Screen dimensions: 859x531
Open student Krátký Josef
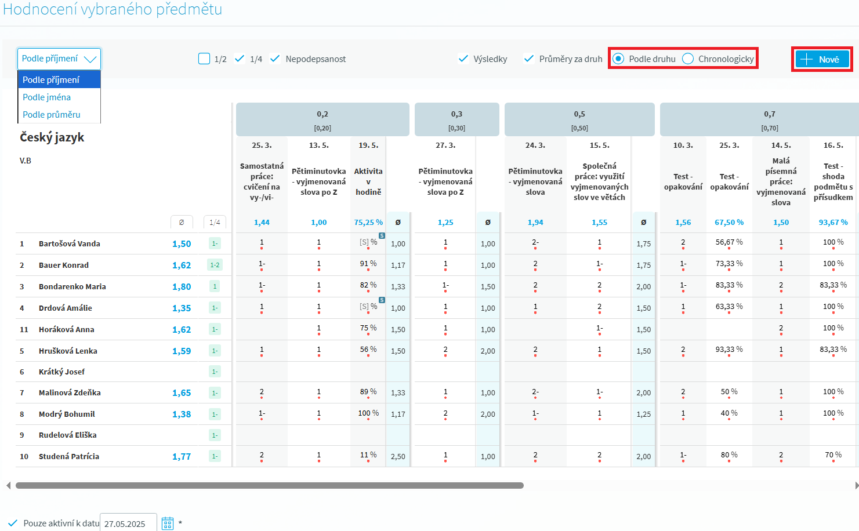61,372
